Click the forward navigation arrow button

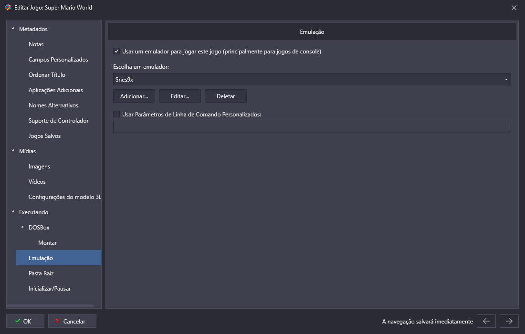pos(509,321)
